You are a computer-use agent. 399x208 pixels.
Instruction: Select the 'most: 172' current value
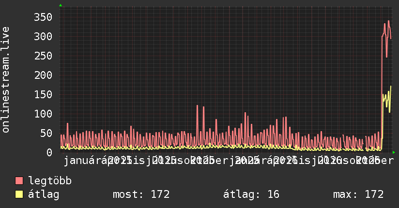click(141, 194)
